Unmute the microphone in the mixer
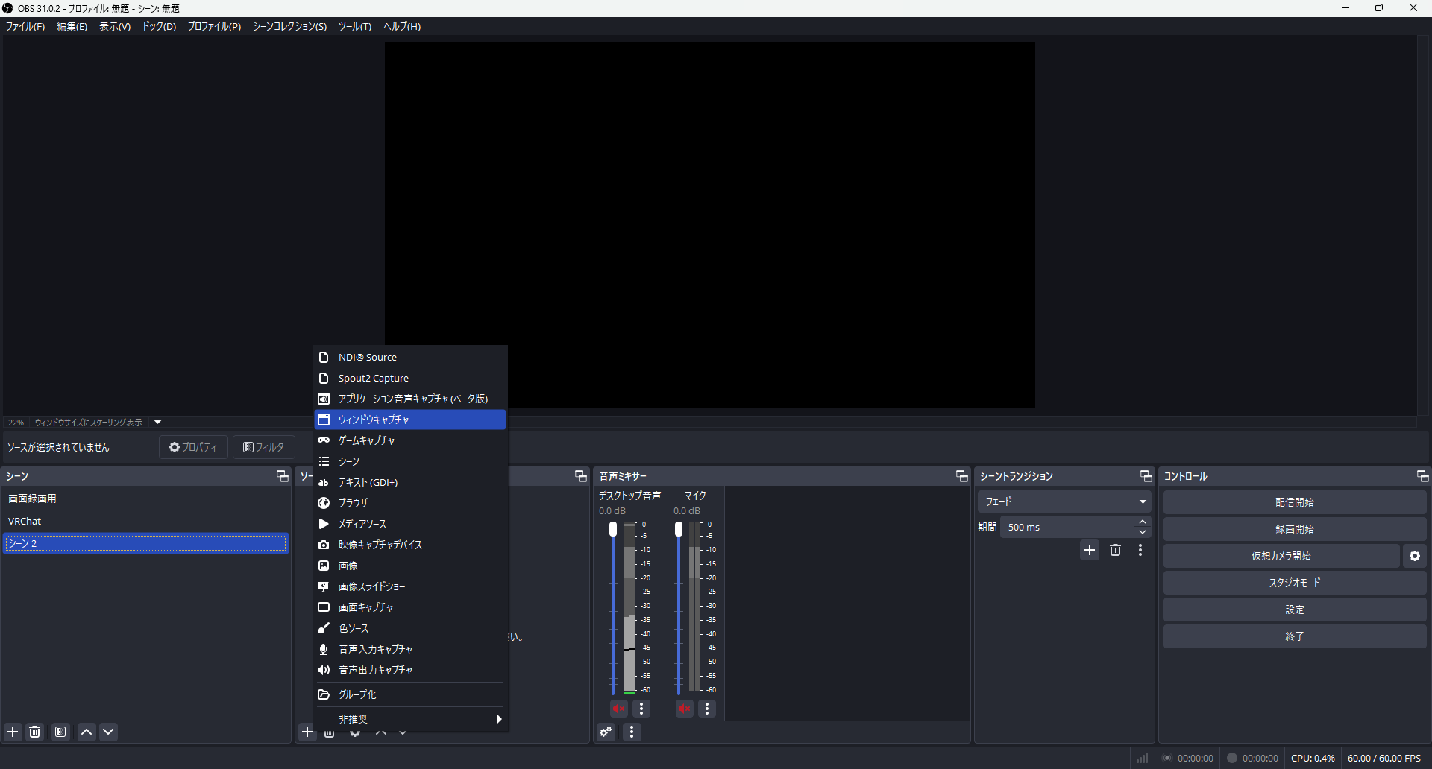 tap(684, 709)
